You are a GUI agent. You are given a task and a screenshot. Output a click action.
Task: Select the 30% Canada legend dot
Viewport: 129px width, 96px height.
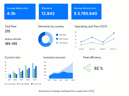[57, 39]
